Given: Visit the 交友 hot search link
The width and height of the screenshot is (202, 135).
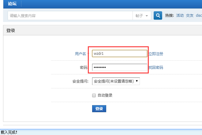Looking at the screenshot, I should (x=190, y=16).
